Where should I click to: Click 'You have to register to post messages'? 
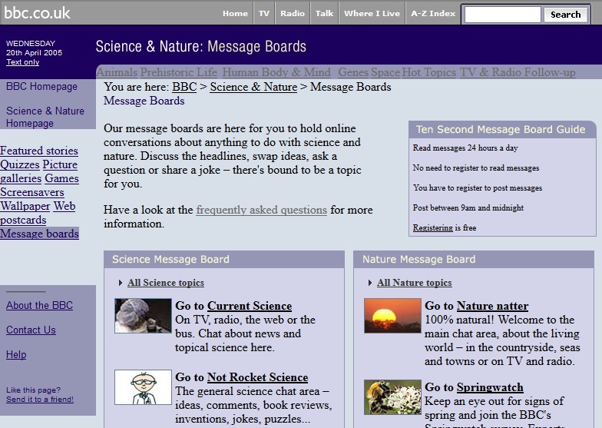[x=478, y=187]
